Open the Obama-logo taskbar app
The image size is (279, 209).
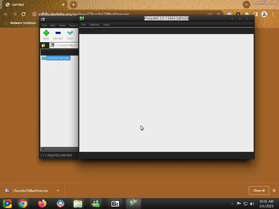click(x=60, y=204)
